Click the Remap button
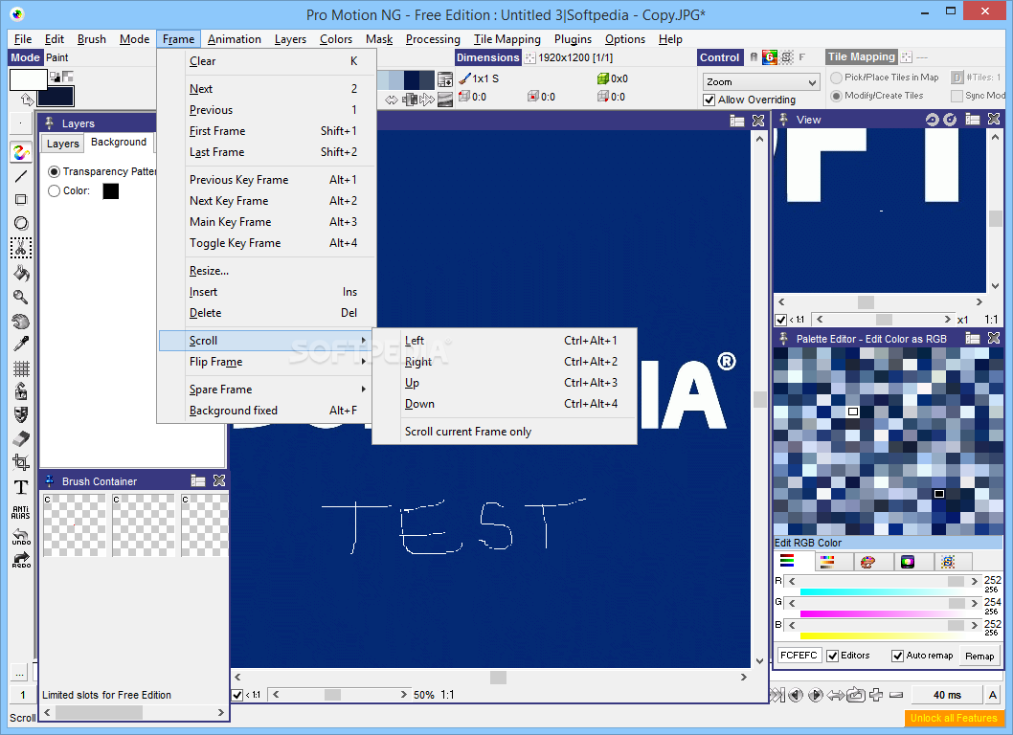Viewport: 1013px width, 735px height. point(979,657)
